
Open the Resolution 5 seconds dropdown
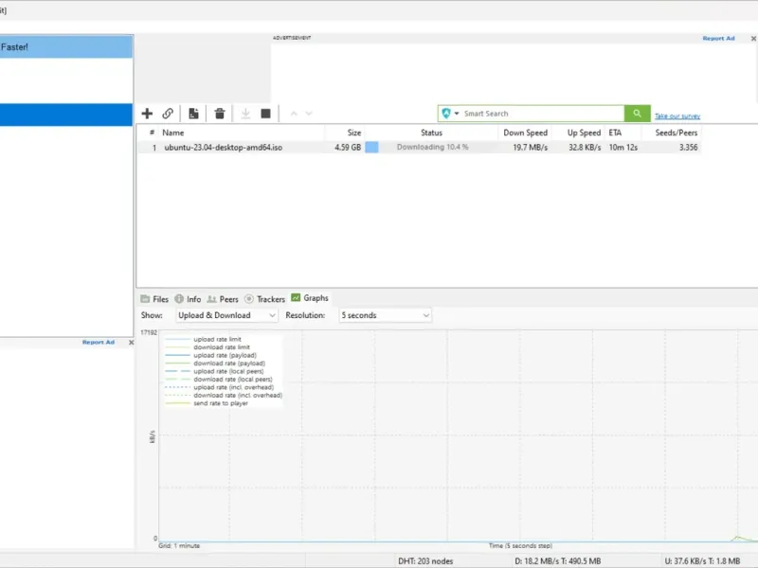pyautogui.click(x=386, y=315)
